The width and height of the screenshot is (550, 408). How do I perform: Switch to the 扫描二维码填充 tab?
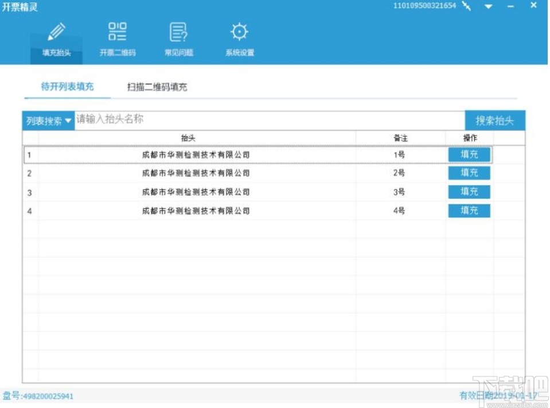(x=157, y=87)
